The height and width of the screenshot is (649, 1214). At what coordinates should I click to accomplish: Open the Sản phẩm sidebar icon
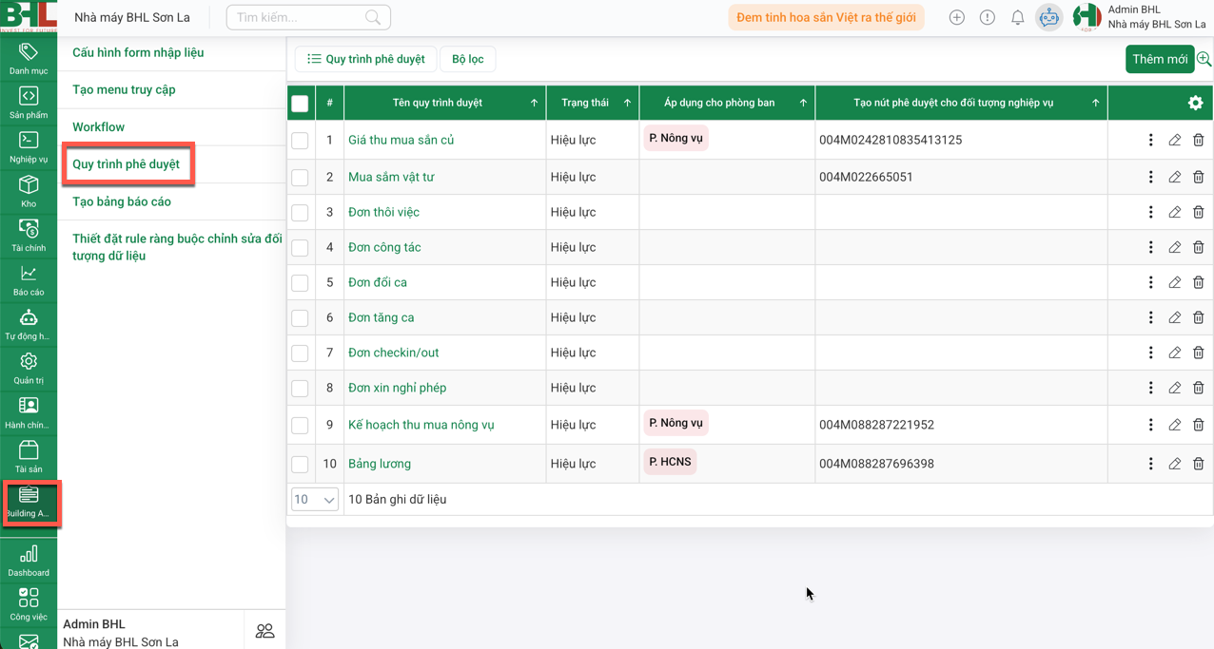[x=29, y=103]
